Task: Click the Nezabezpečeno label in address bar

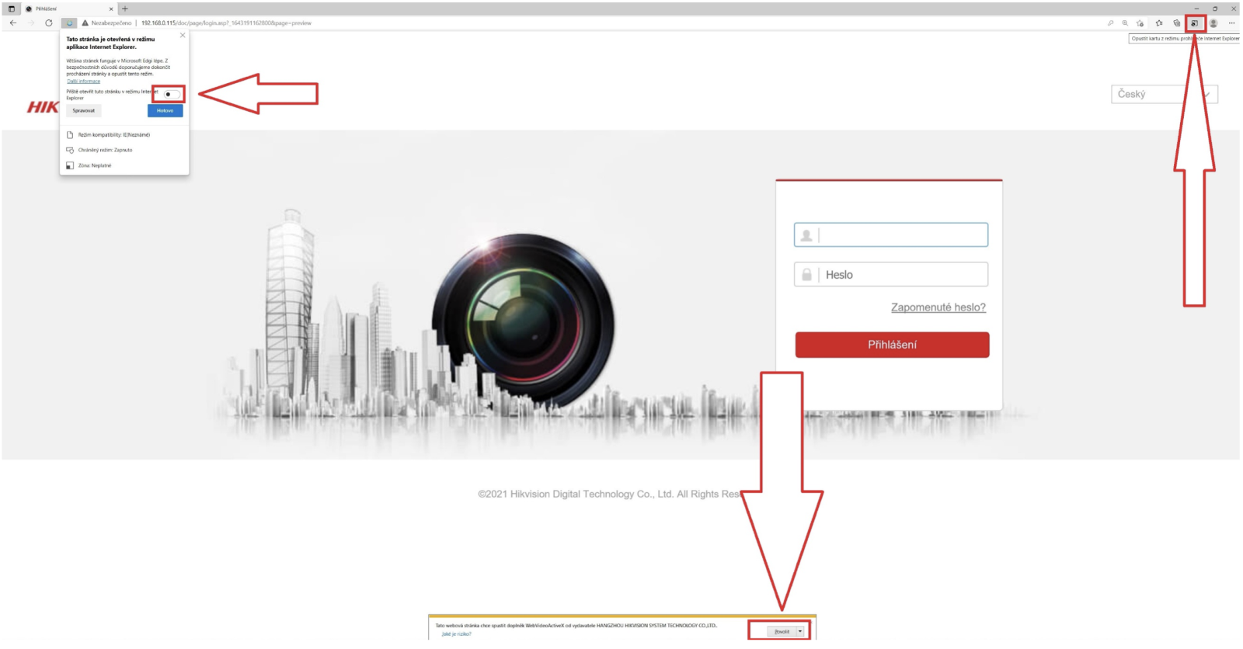Action: pyautogui.click(x=111, y=23)
